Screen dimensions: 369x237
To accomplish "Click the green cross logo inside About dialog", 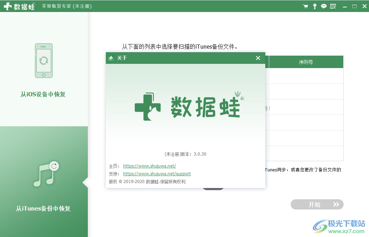I will 148,106.
